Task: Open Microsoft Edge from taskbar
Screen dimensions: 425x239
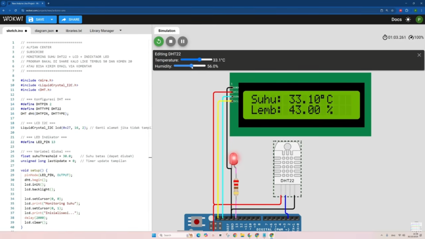Action: [198, 235]
